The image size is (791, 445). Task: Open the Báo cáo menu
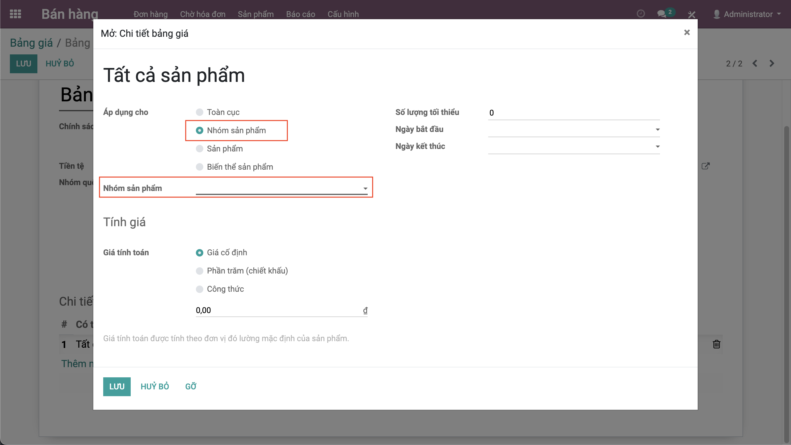click(300, 14)
